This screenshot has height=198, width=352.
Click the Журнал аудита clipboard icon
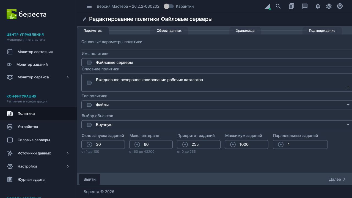10,180
